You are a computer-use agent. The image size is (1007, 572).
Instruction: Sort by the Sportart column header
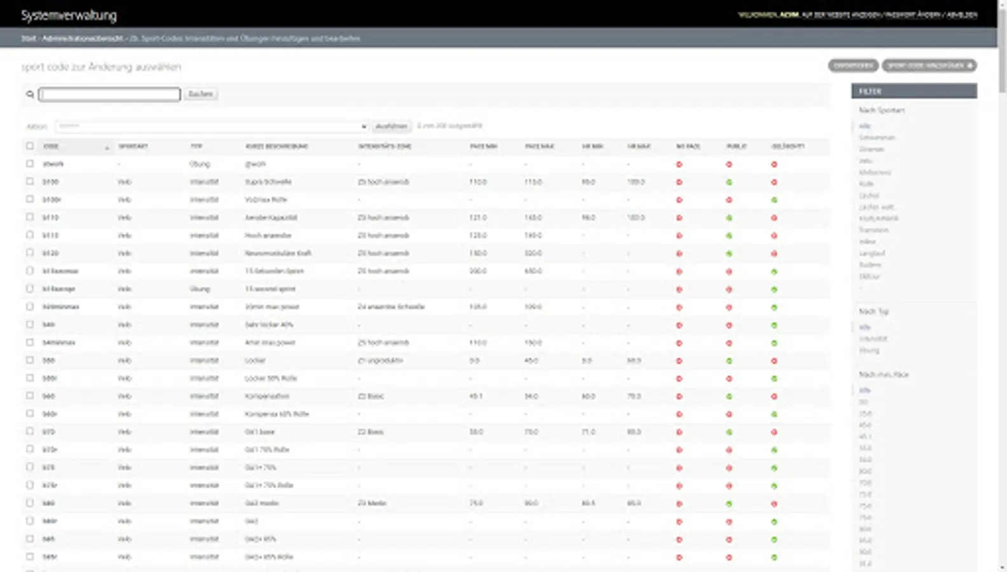tap(133, 146)
